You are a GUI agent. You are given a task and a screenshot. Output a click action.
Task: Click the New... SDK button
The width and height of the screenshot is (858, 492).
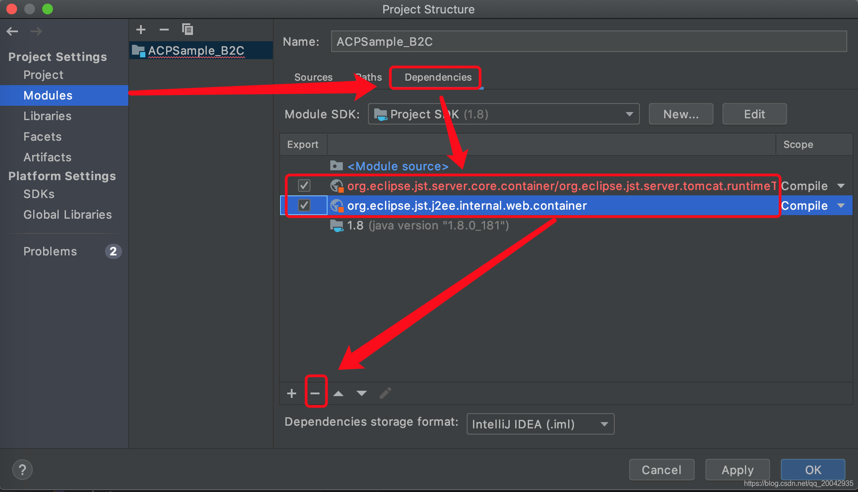coord(681,114)
